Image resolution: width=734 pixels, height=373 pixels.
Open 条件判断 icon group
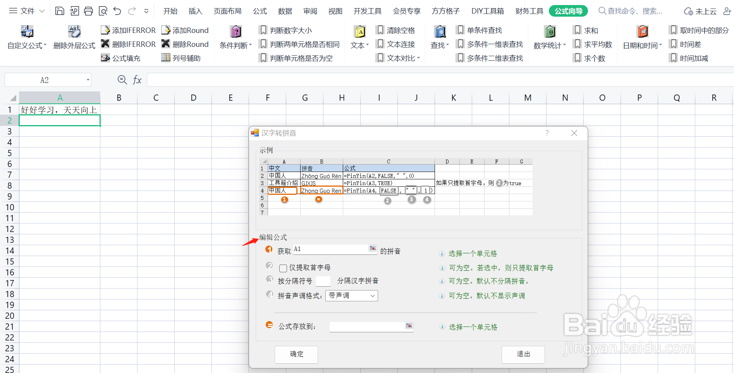tap(235, 37)
